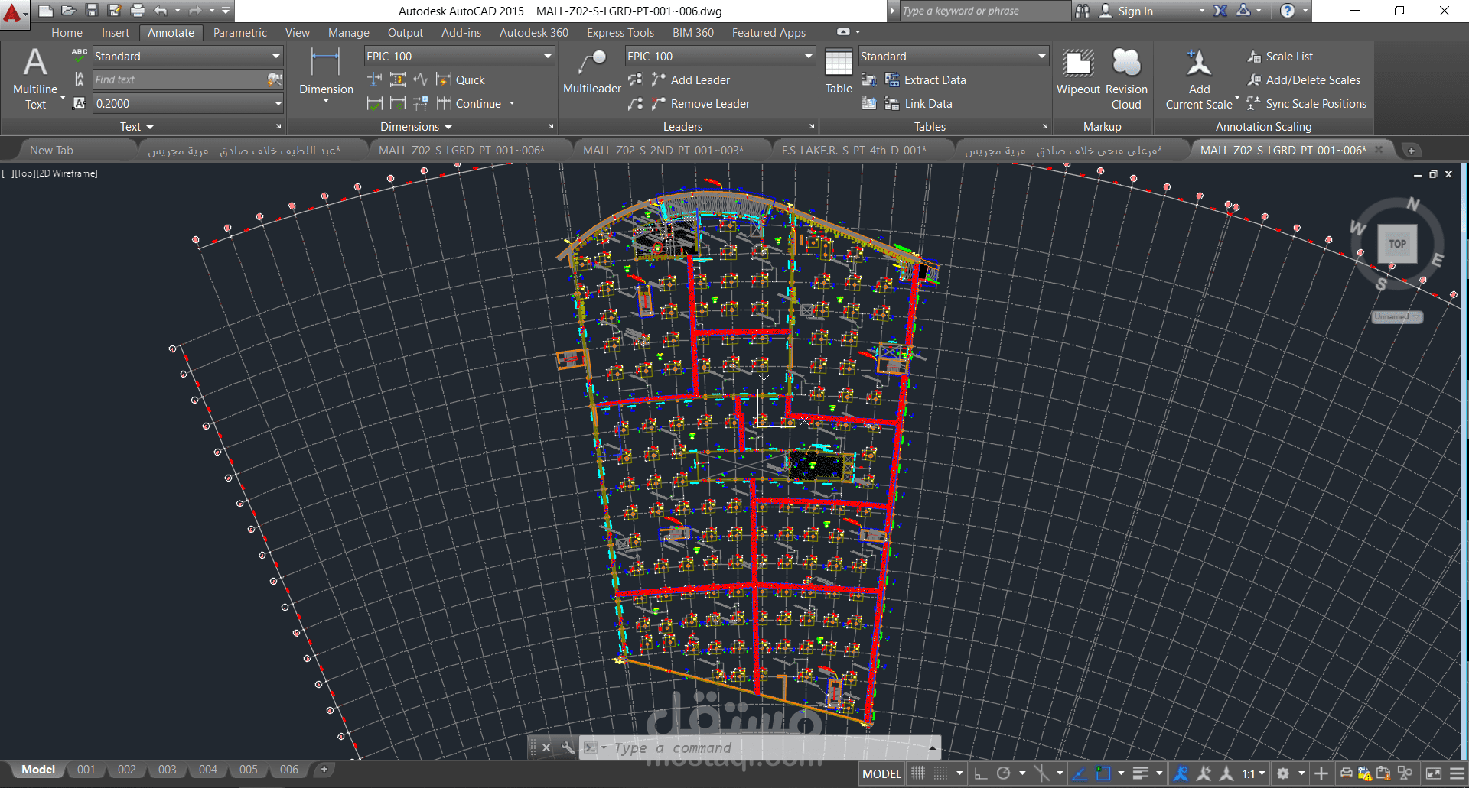Open the Home ribbon tab
The width and height of the screenshot is (1469, 788).
tap(67, 33)
